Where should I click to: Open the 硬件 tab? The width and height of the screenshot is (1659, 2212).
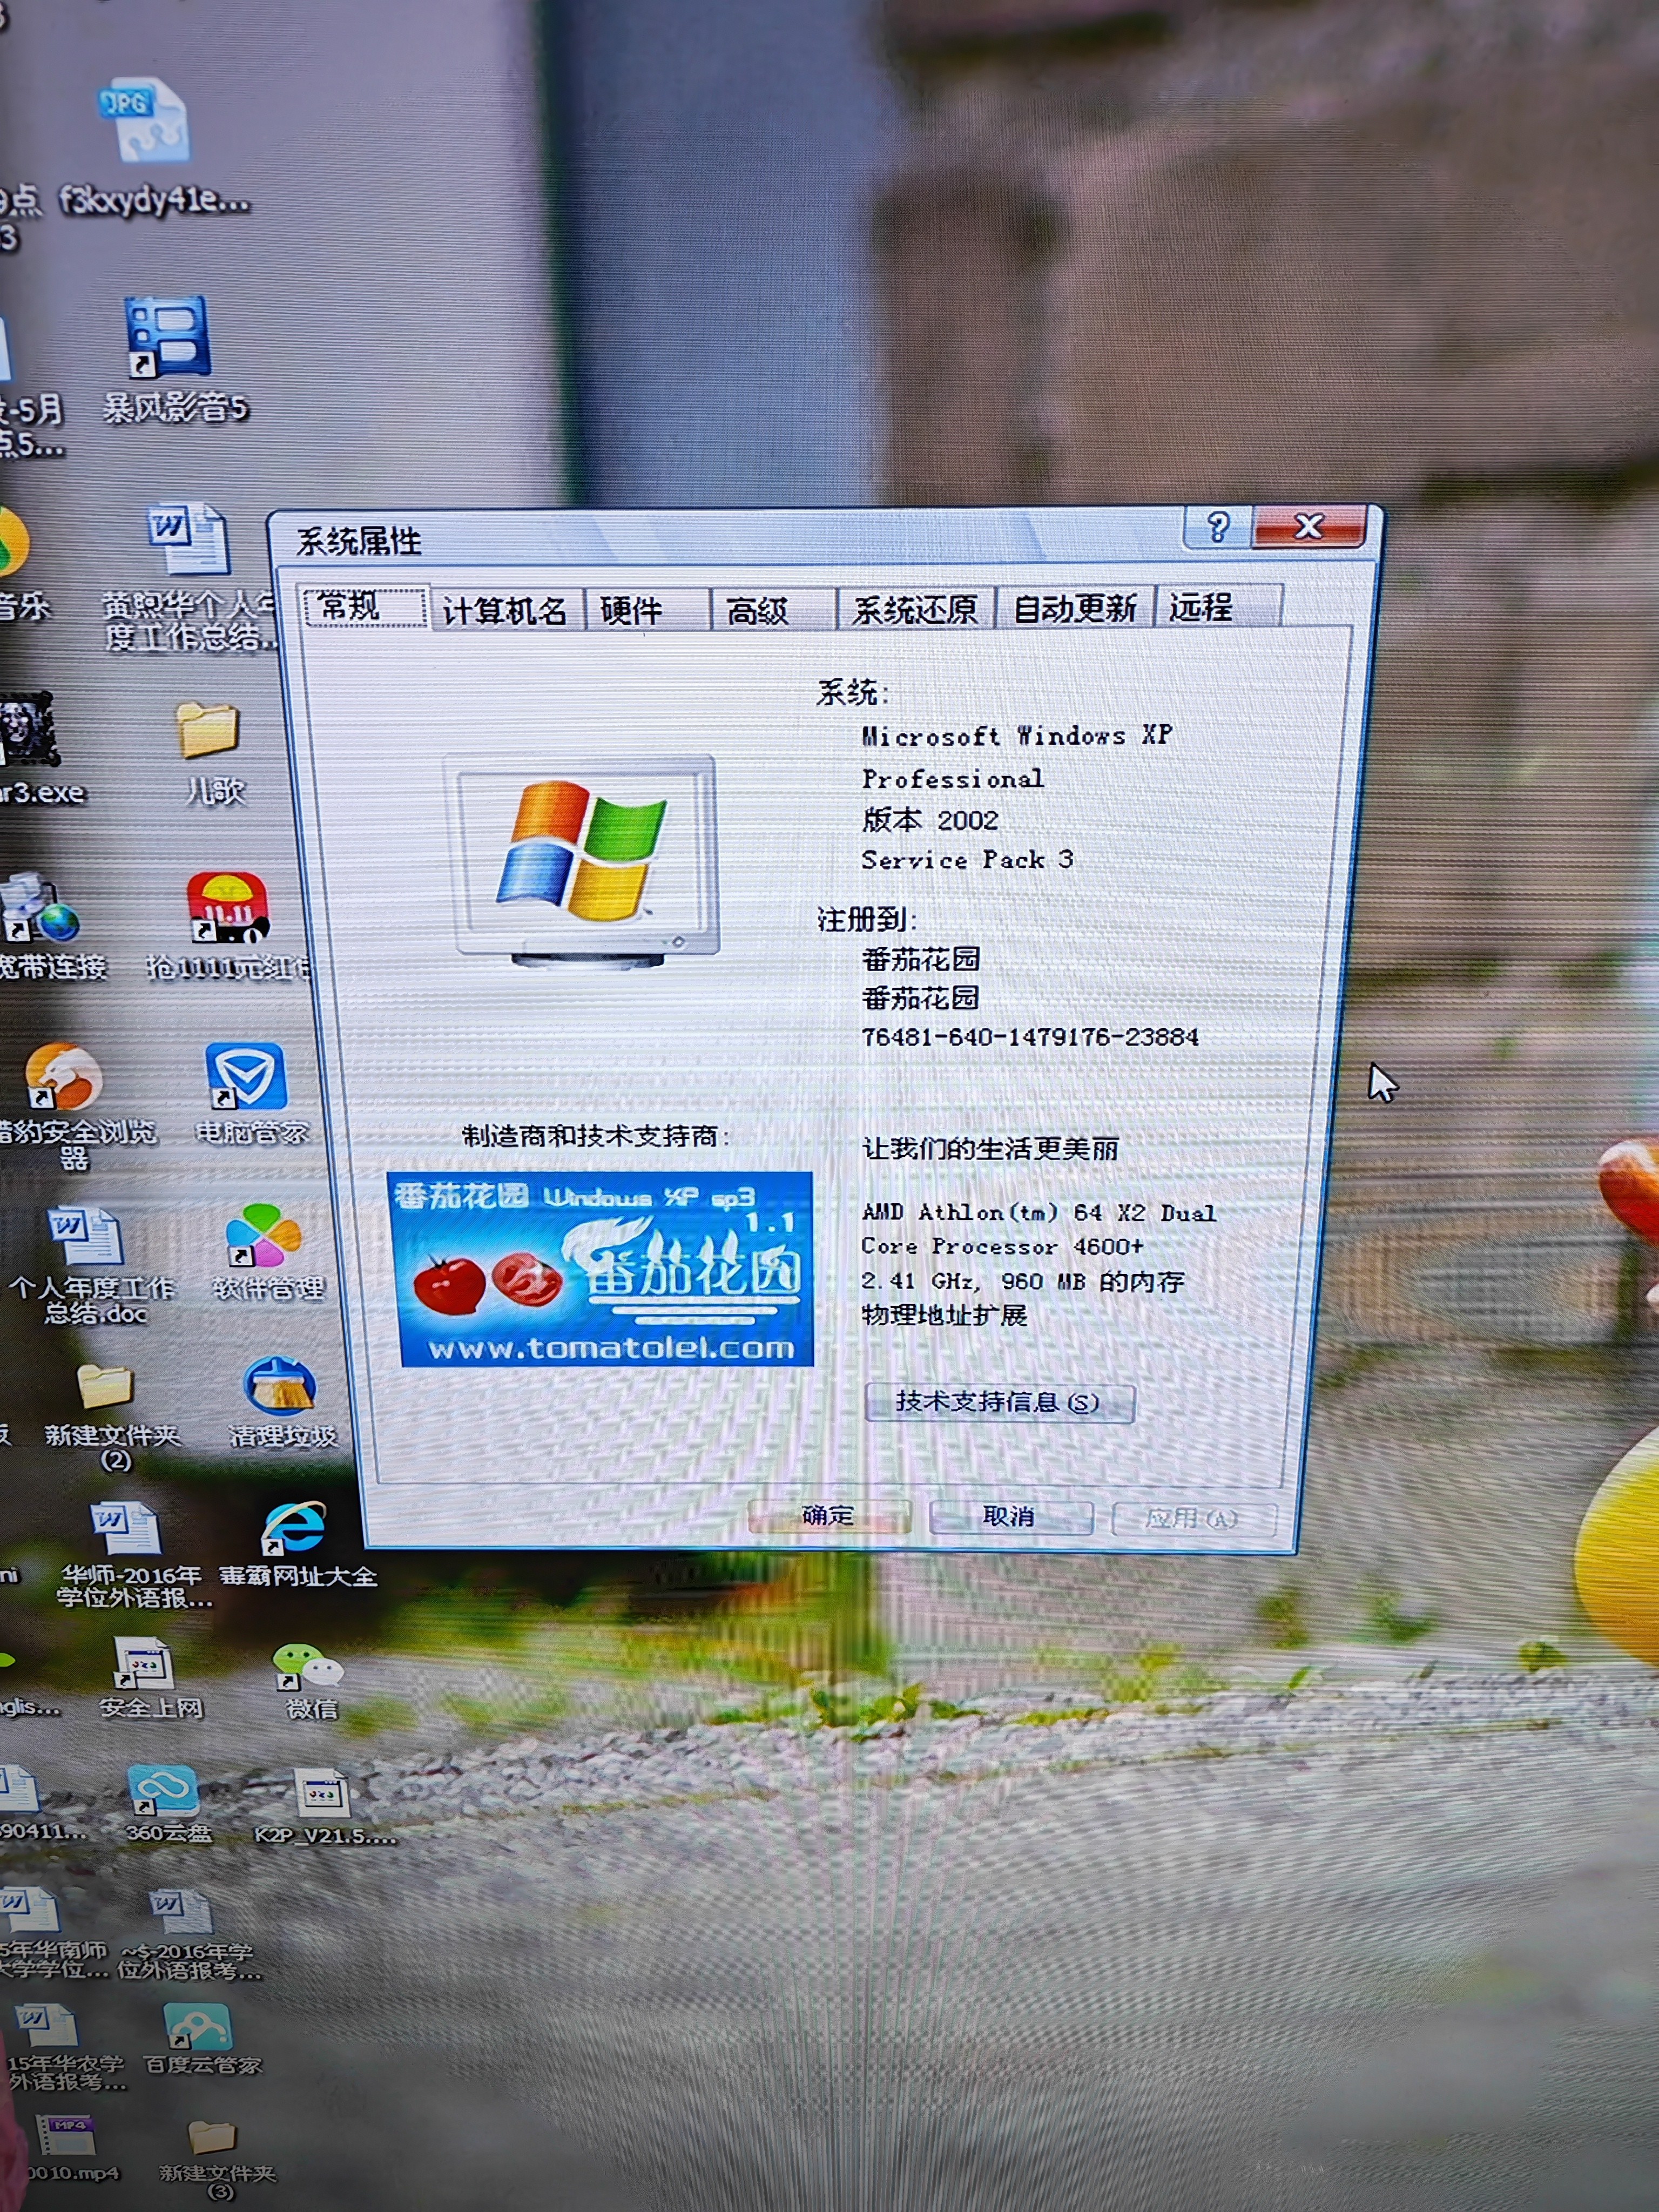pyautogui.click(x=646, y=610)
